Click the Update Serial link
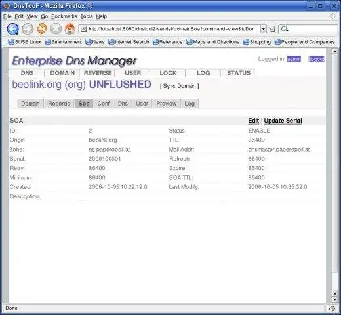This screenshot has width=341, height=315. click(x=283, y=121)
